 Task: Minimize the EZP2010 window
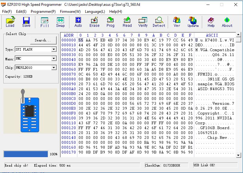point(208,5)
